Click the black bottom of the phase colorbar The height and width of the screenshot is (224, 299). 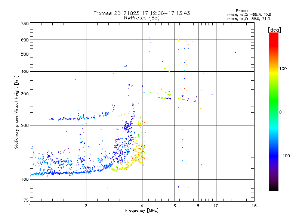pos(274,188)
